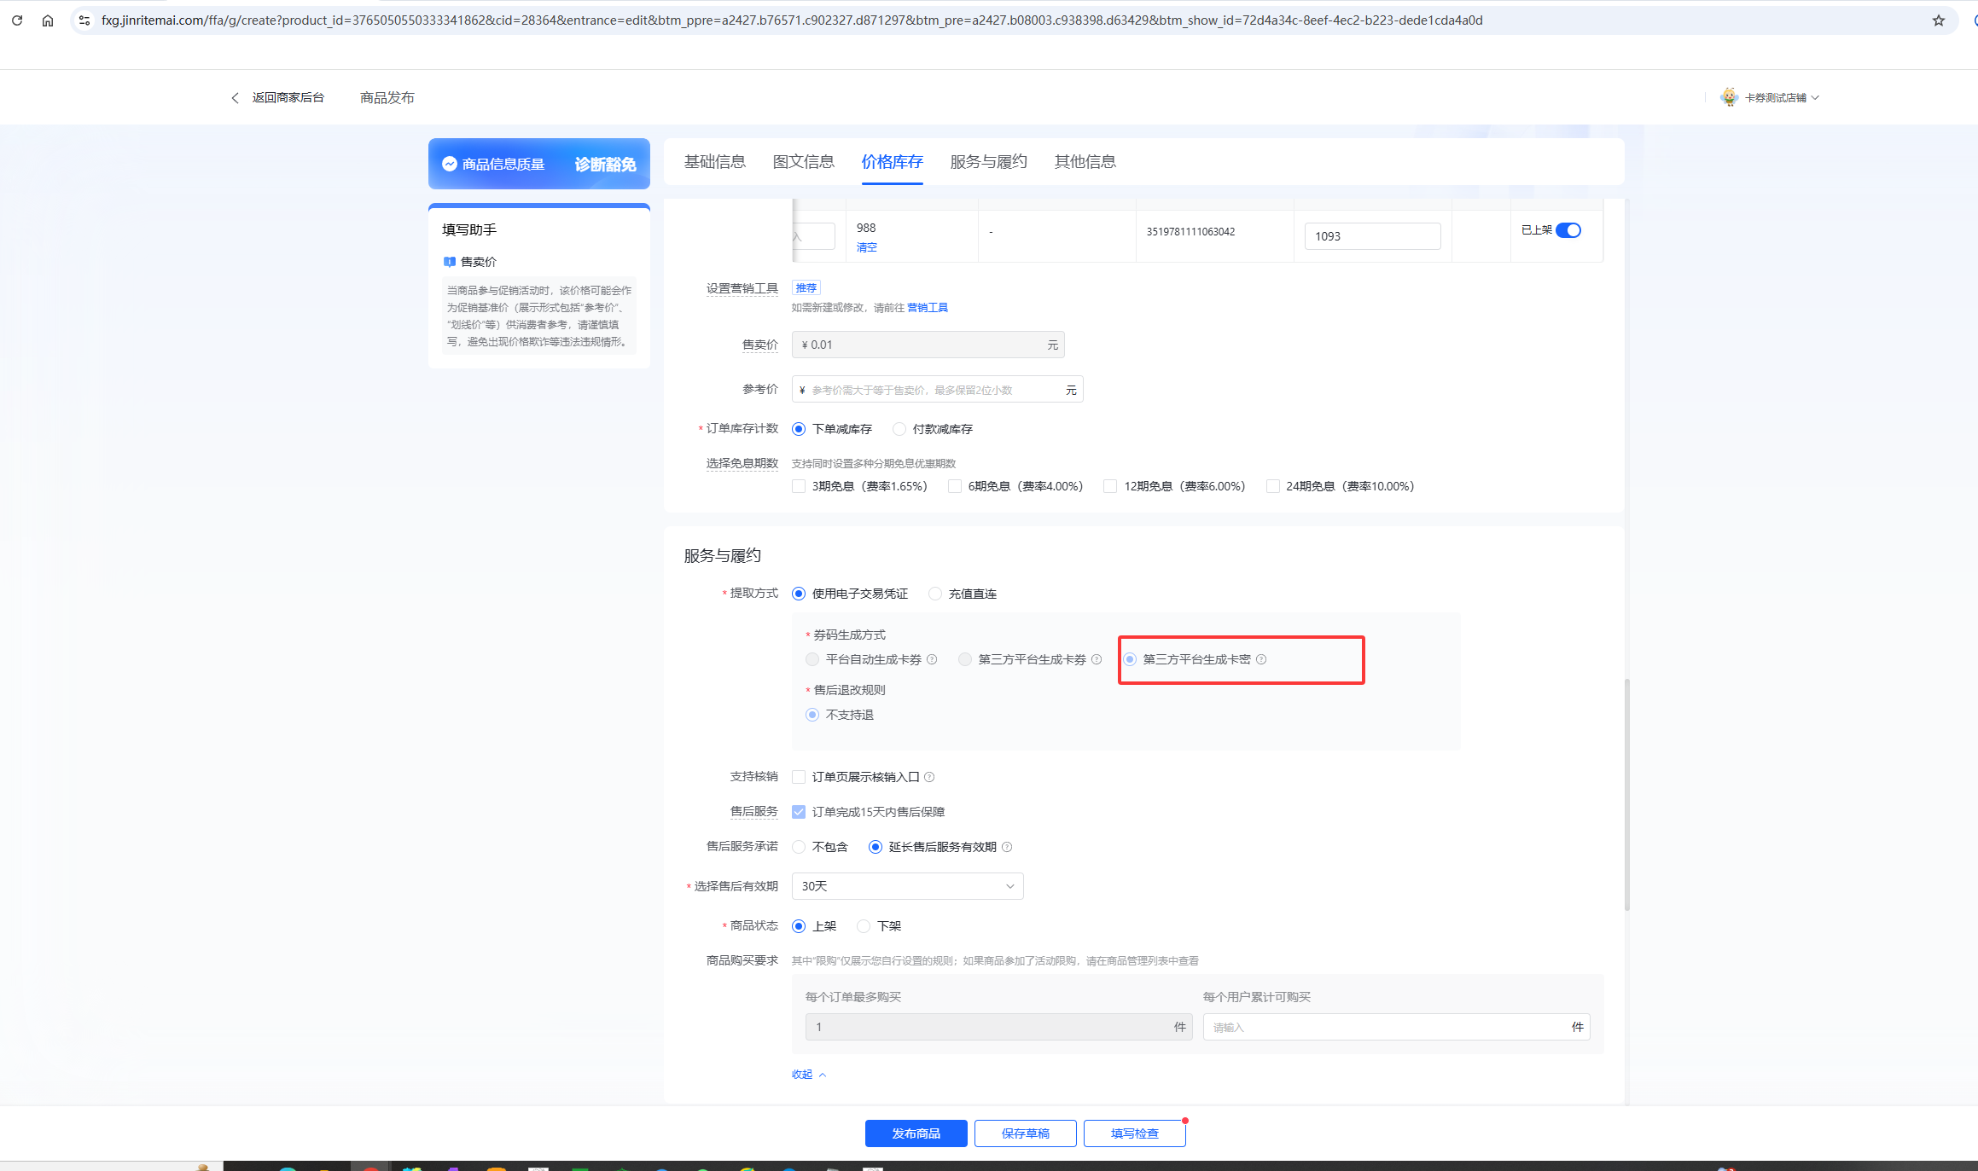1978x1171 pixels.
Task: Open the 30天 after-sales period dropdown
Action: coord(907,886)
